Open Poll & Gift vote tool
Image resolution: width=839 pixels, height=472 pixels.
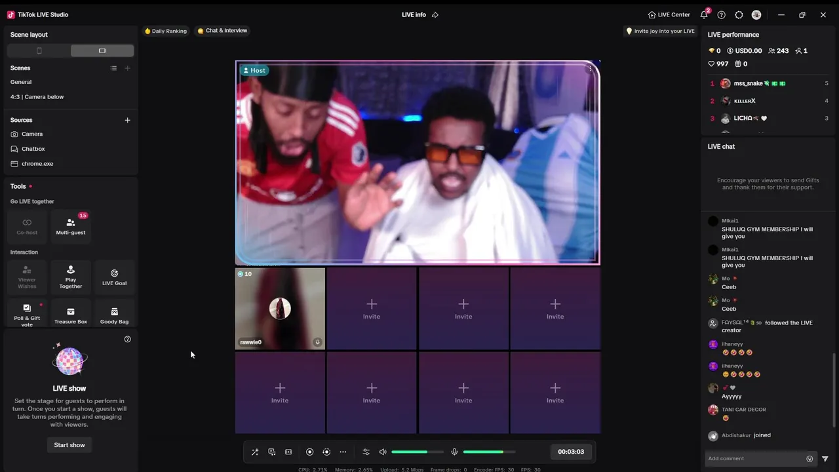(27, 315)
